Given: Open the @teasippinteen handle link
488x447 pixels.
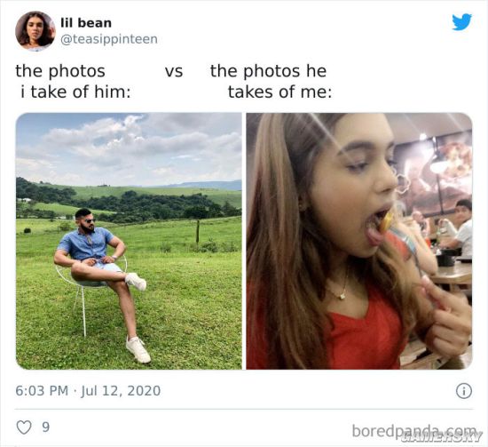Looking at the screenshot, I should (x=109, y=40).
